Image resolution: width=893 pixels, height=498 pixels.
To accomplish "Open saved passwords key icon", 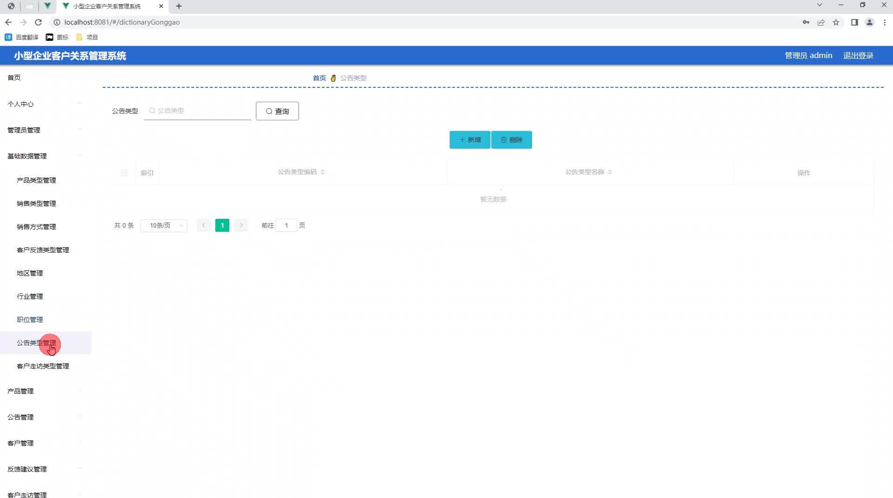I will click(x=806, y=22).
